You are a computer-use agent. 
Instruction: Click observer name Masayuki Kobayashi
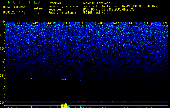tap(97, 3)
